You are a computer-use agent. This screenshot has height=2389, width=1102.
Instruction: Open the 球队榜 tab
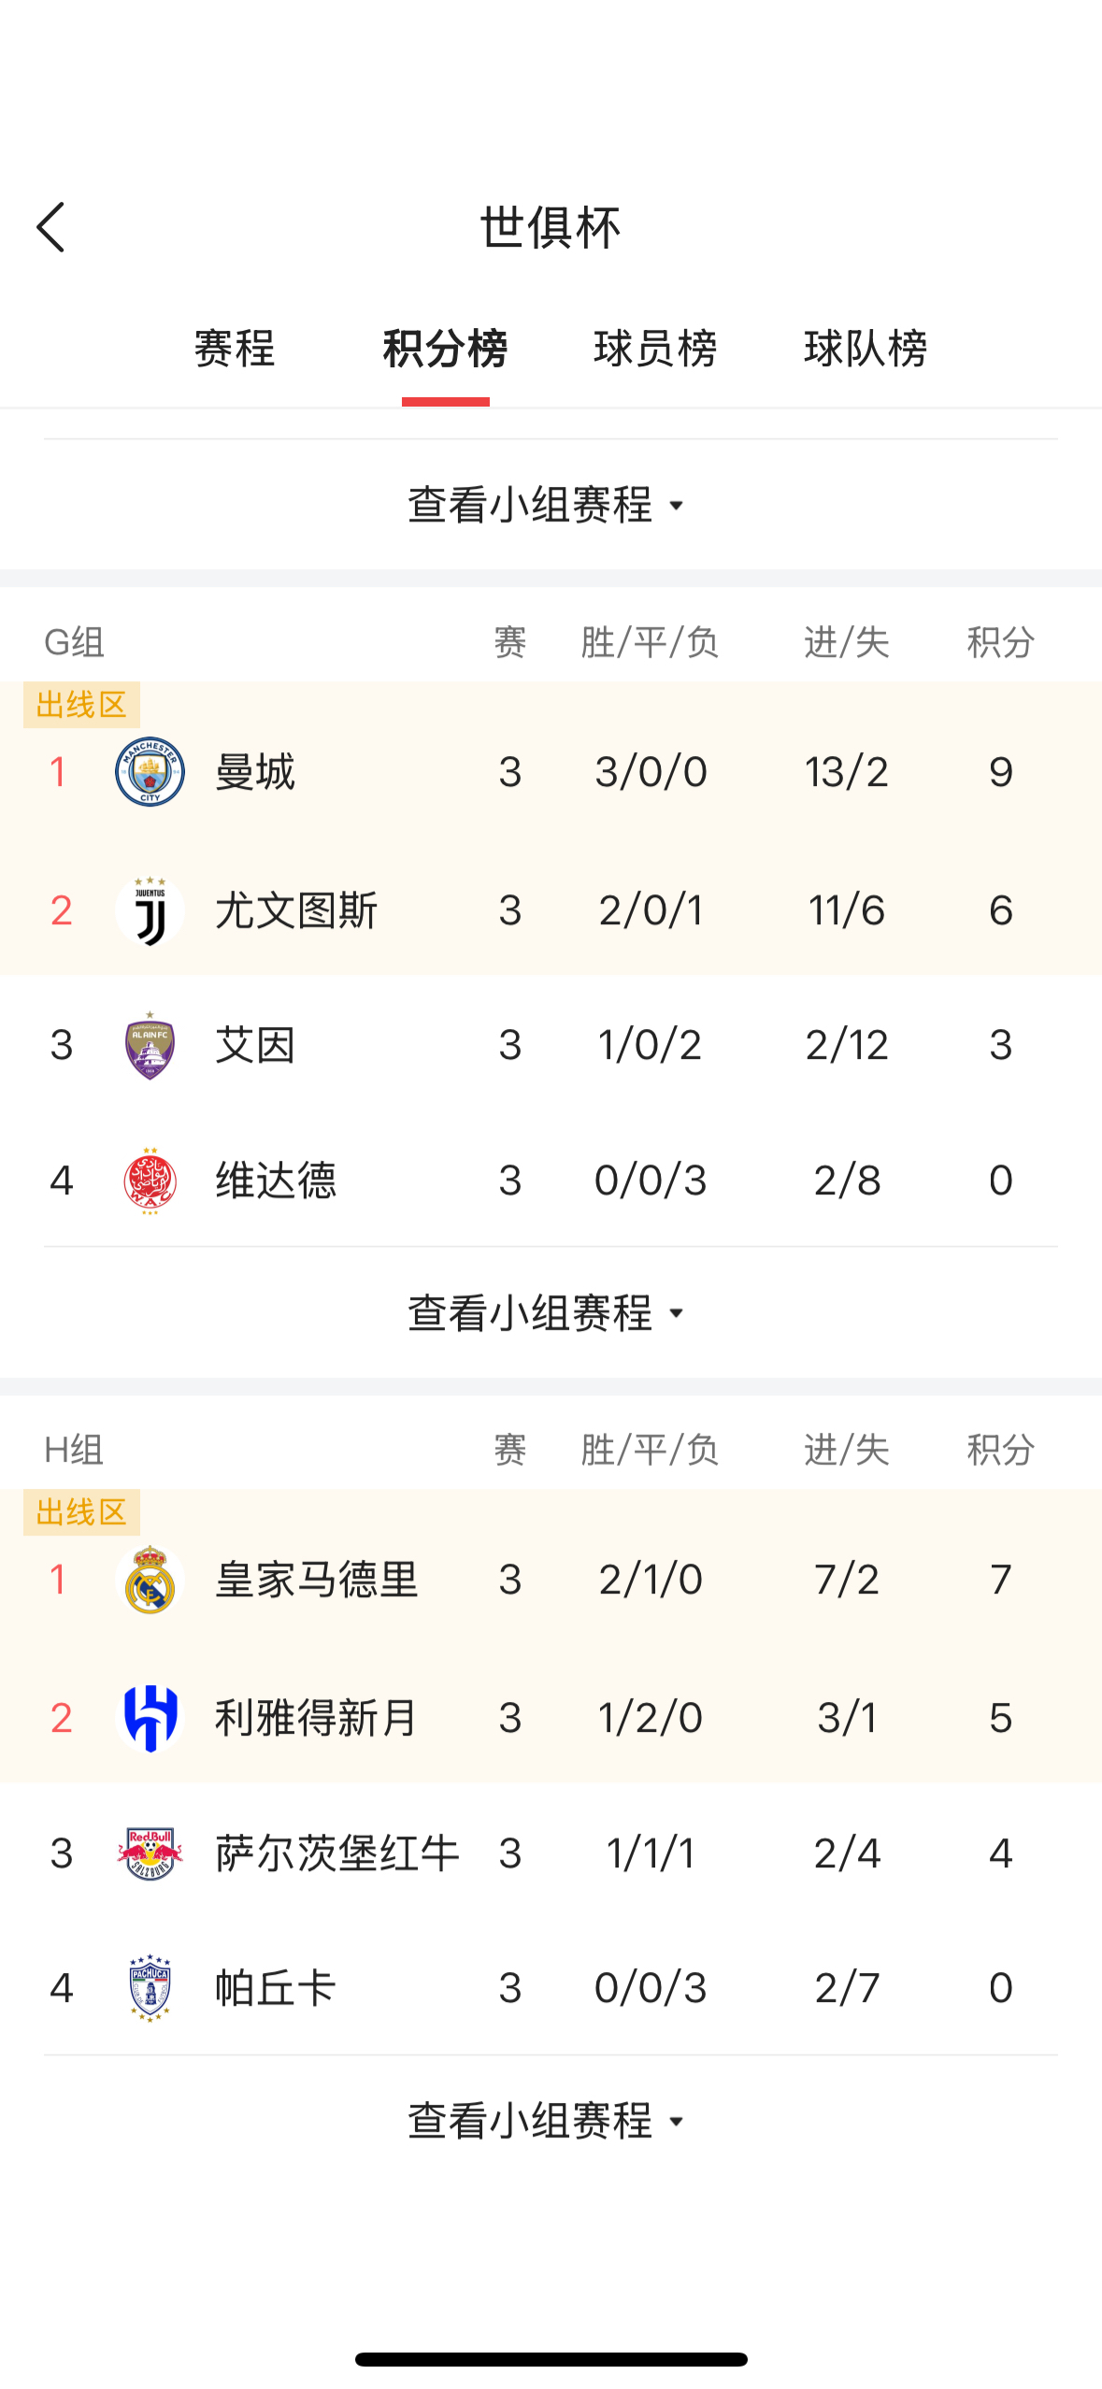[866, 349]
